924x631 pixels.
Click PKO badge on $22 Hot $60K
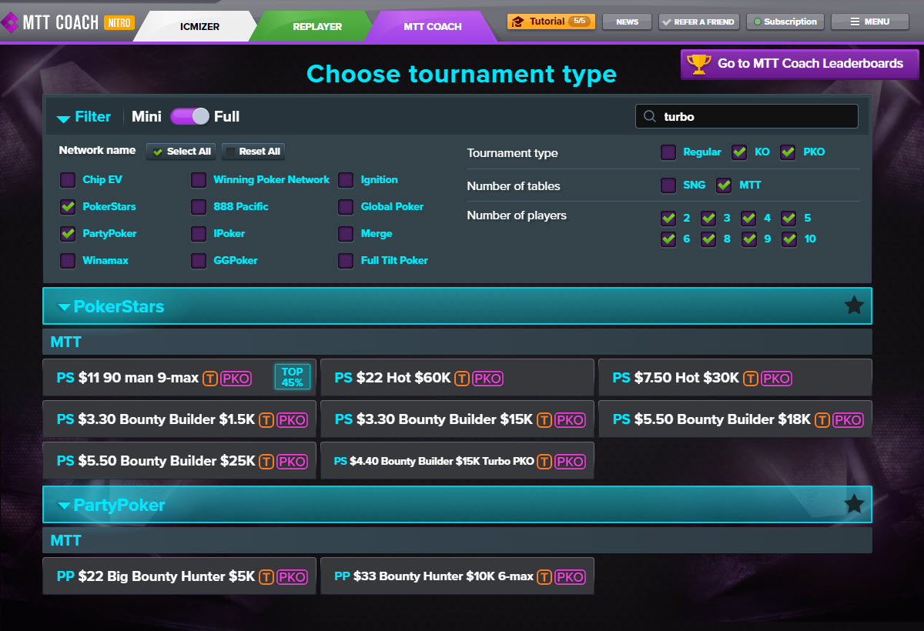point(487,378)
